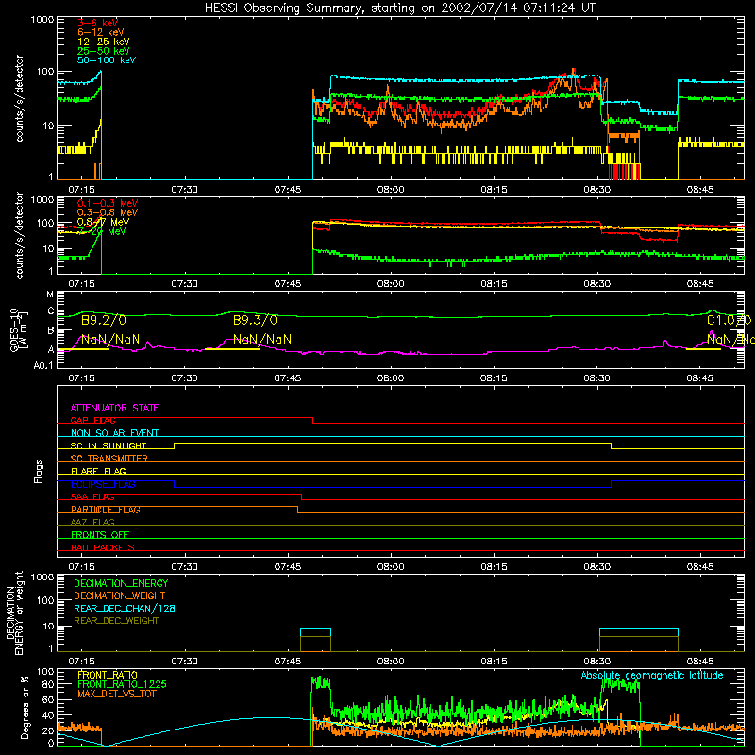Select the GAP_FLAG label

(92, 420)
